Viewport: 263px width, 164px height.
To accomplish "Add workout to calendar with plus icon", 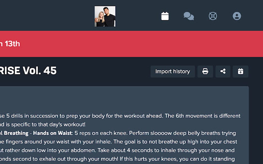I will pos(241,71).
